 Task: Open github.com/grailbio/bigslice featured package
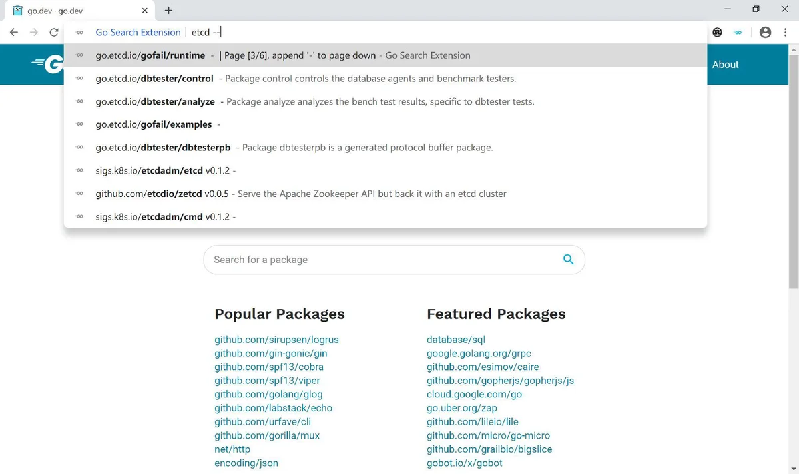489,449
